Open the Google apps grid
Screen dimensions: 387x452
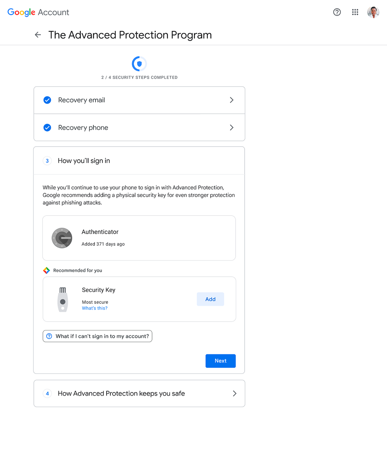point(355,12)
